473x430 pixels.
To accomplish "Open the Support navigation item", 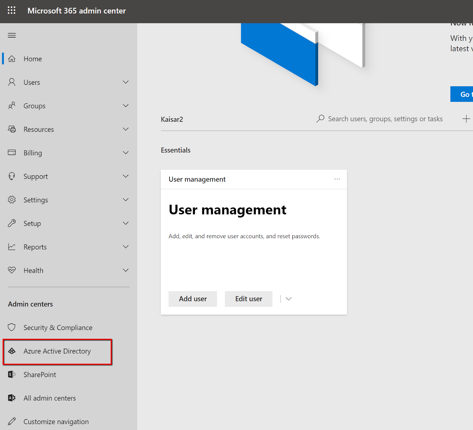I will click(x=69, y=176).
